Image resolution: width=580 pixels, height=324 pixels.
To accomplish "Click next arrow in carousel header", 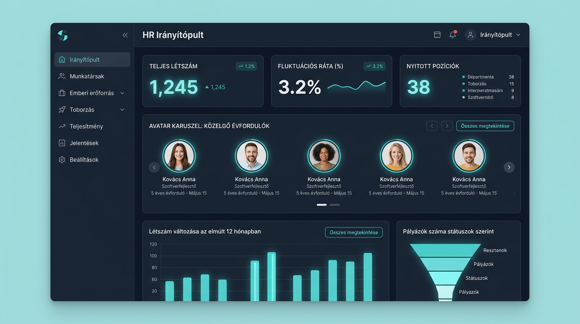I will click(x=447, y=126).
